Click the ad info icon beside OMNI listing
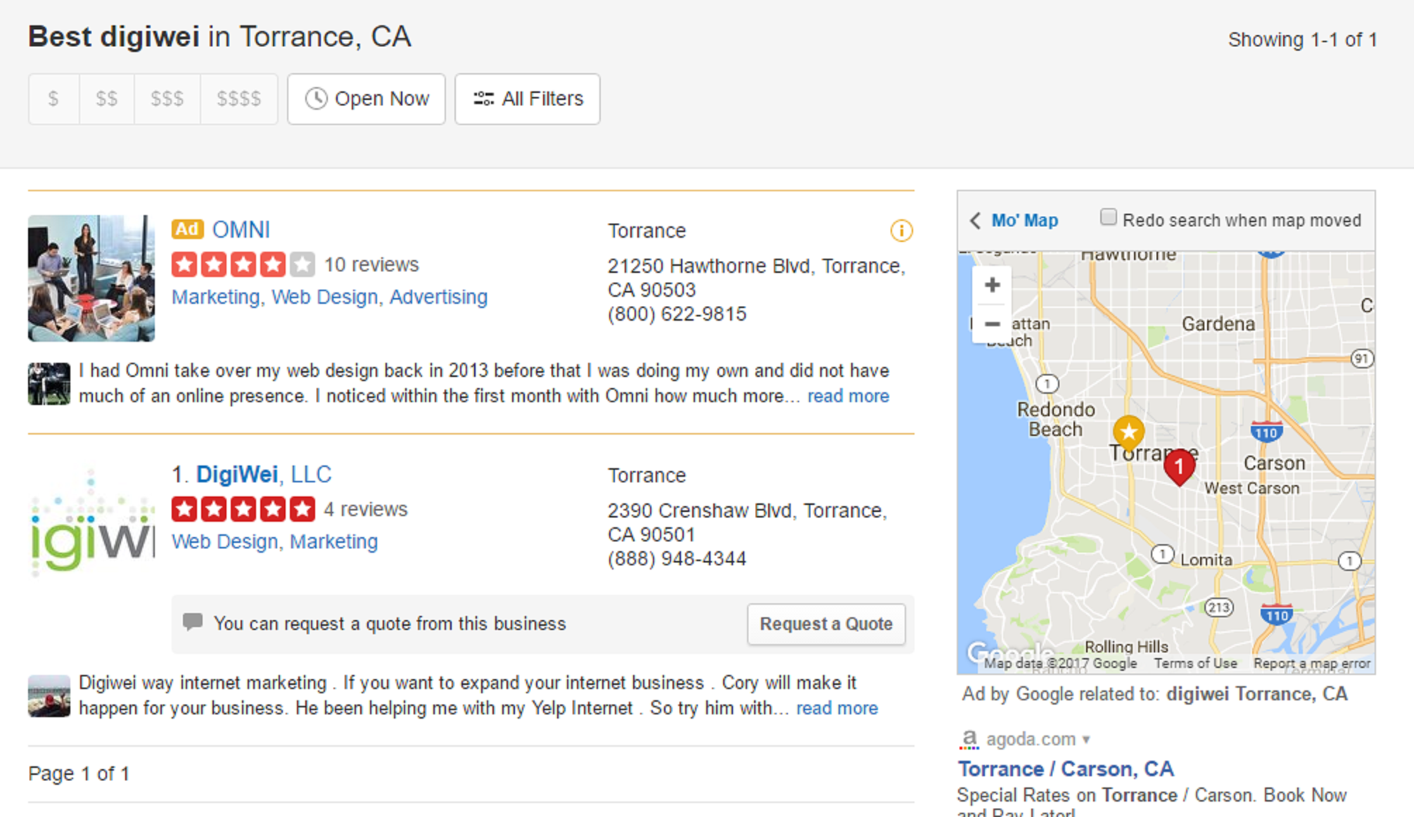Viewport: 1414px width, 817px height. pos(901,231)
